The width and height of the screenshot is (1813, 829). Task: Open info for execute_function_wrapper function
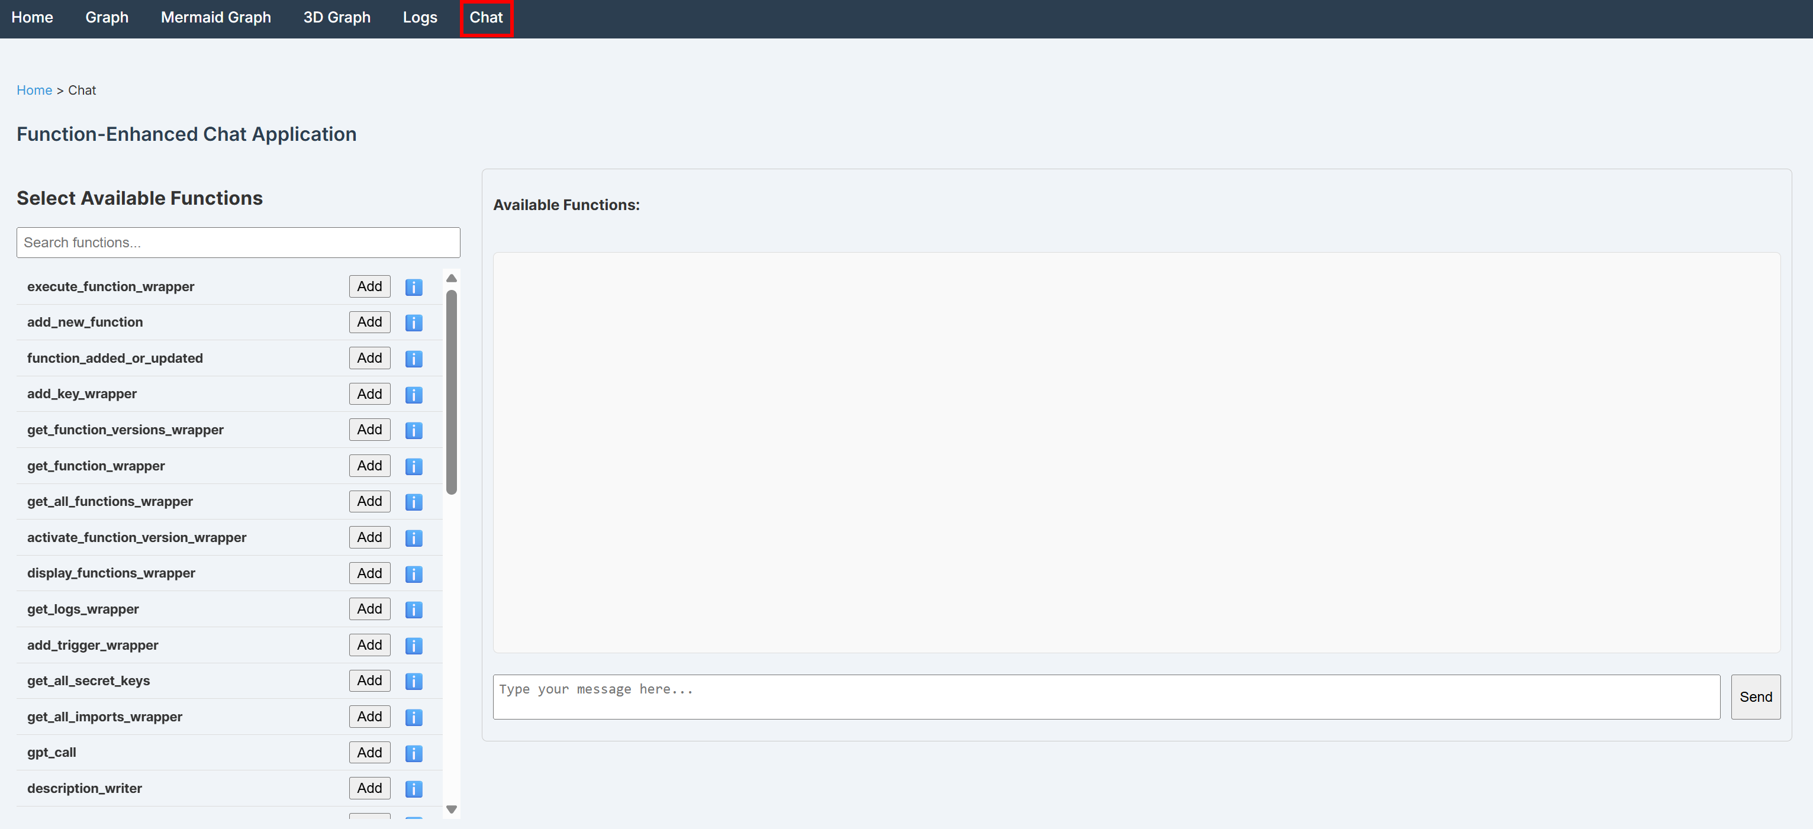413,287
